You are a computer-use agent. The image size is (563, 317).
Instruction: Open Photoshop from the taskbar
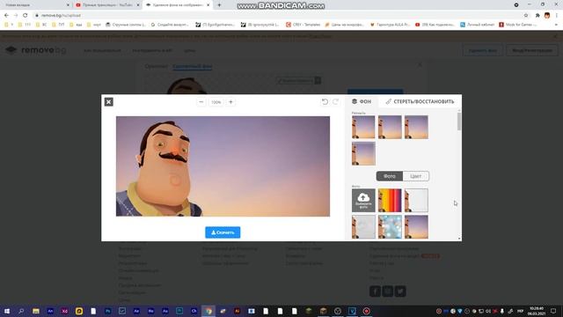click(107, 311)
